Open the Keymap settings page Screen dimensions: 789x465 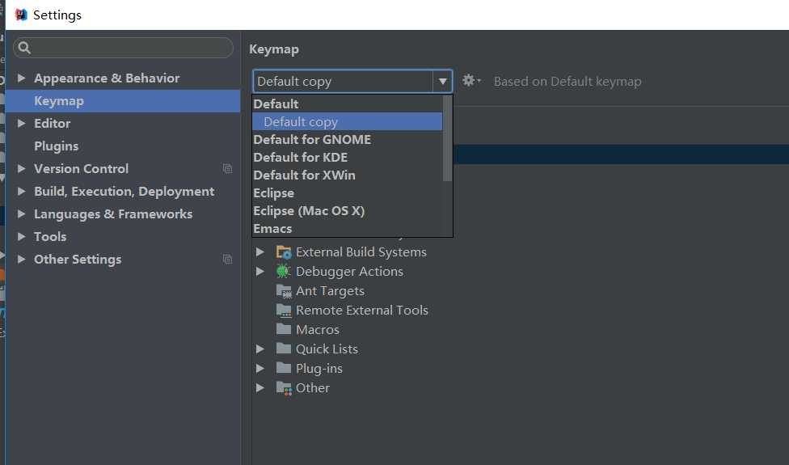(x=123, y=100)
